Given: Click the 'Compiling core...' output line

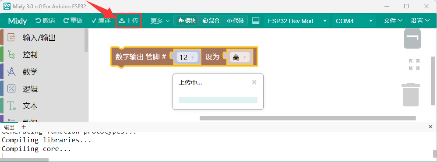Looking at the screenshot, I should [36, 148].
